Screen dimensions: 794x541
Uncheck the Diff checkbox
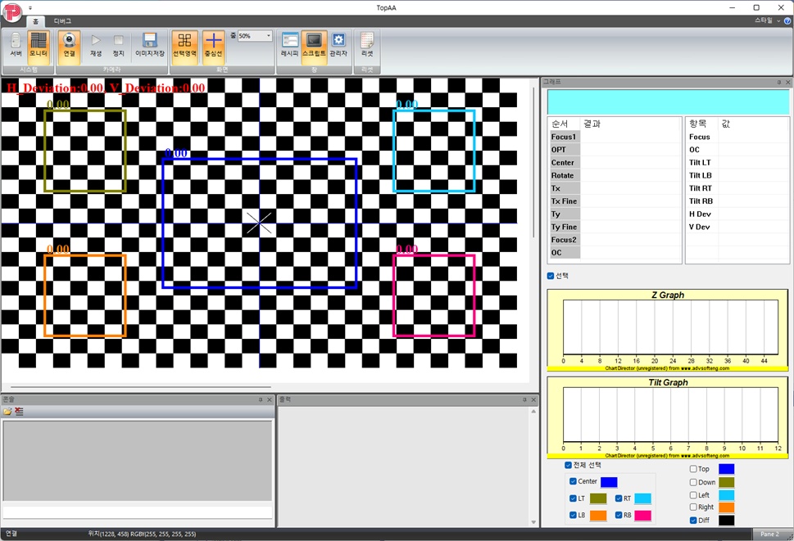point(693,520)
